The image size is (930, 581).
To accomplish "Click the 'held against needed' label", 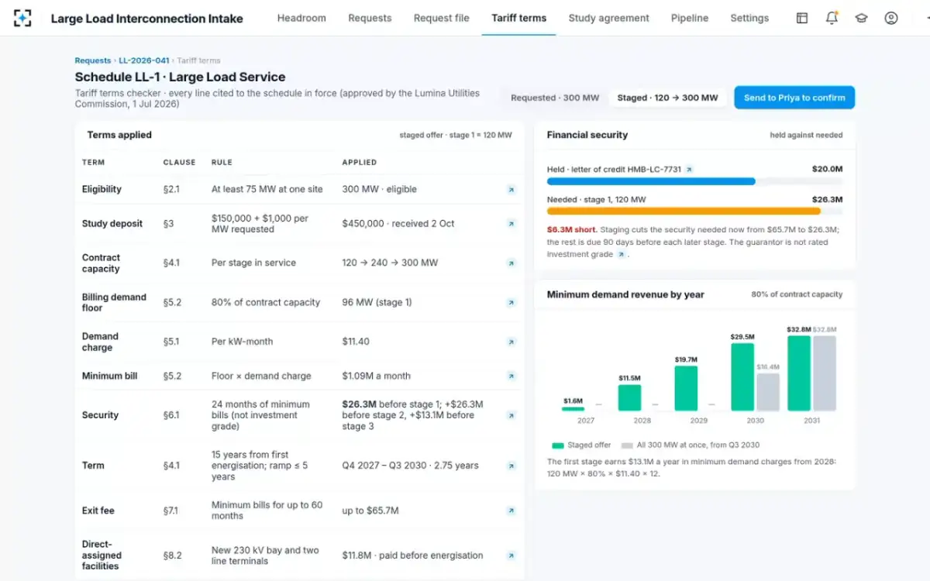I will [806, 135].
